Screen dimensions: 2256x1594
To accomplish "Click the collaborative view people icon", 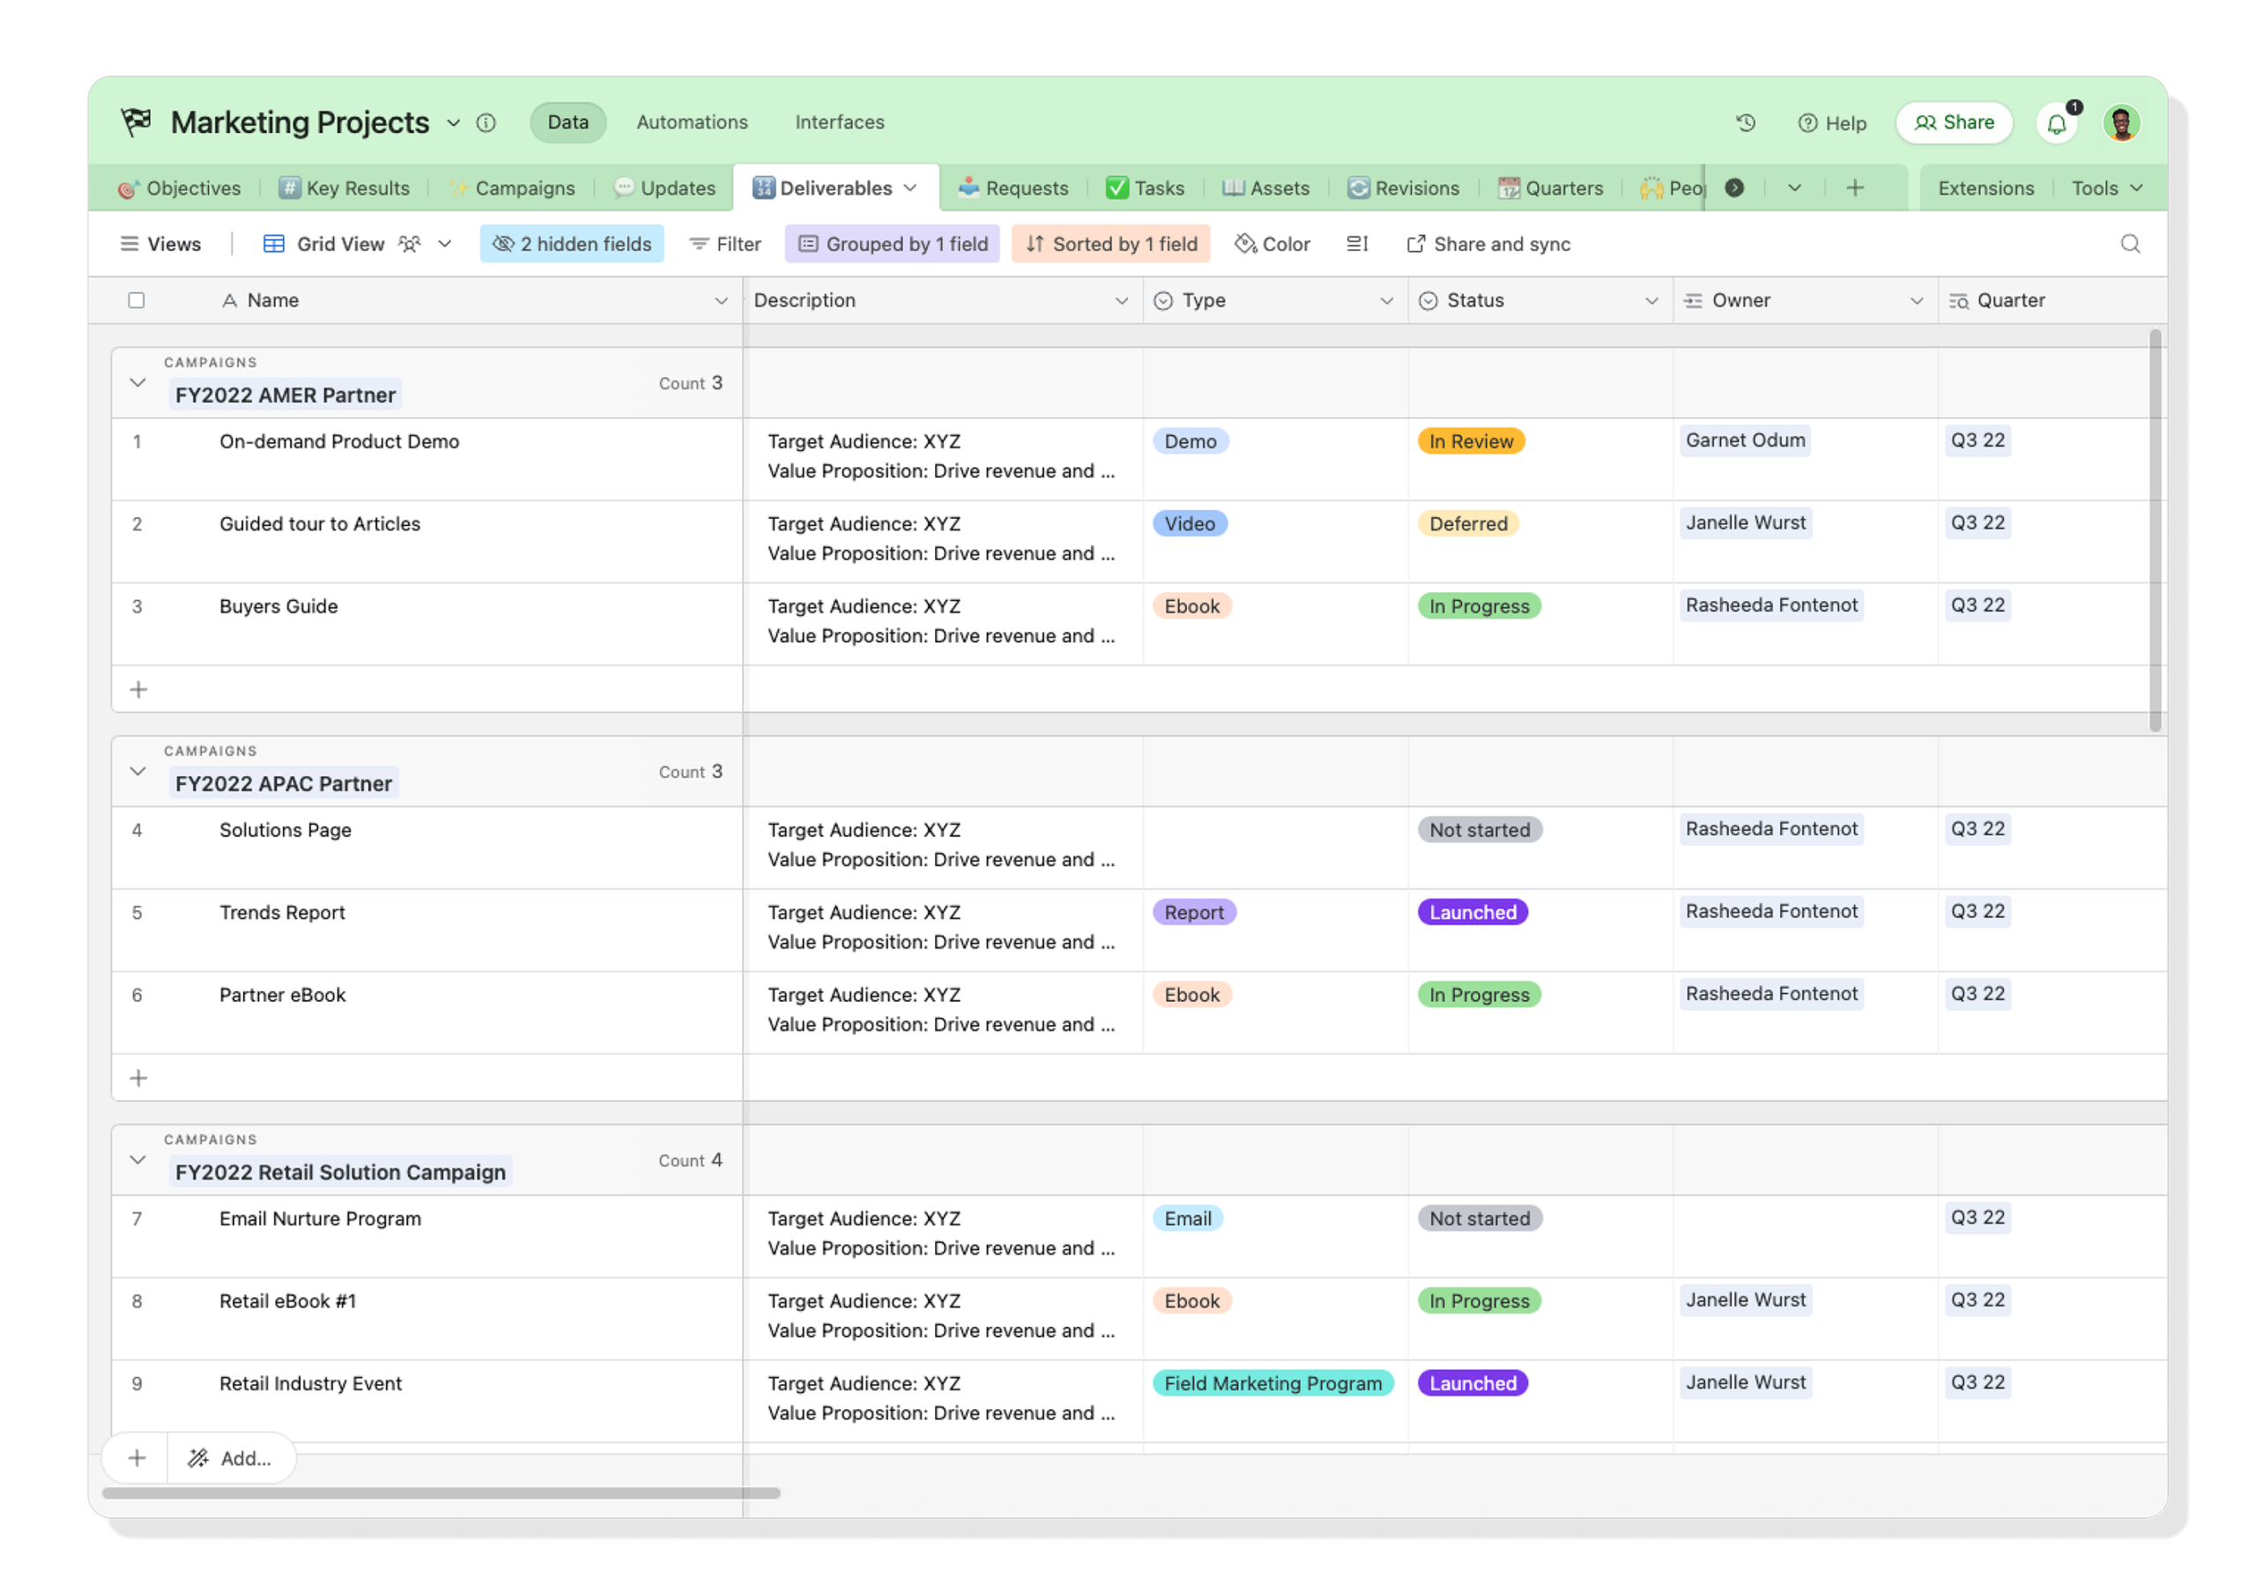I will pos(410,244).
